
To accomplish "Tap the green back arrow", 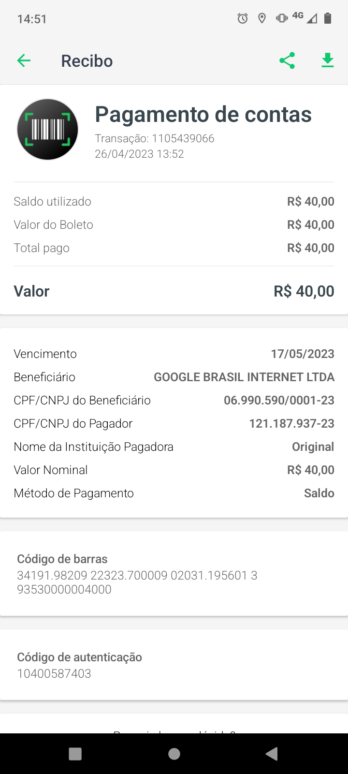I will pos(24,61).
